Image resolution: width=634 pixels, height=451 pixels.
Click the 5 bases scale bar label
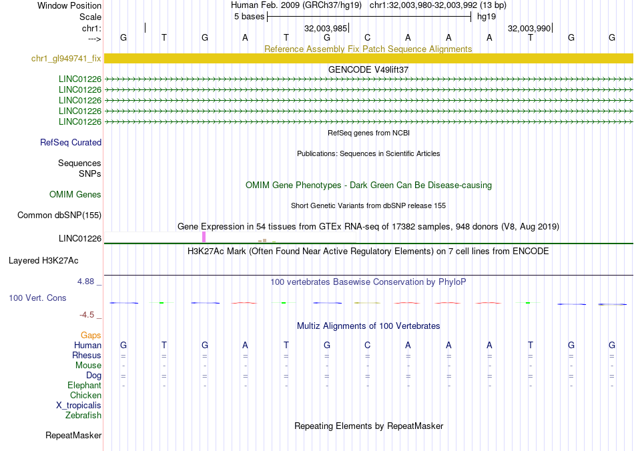tap(249, 17)
